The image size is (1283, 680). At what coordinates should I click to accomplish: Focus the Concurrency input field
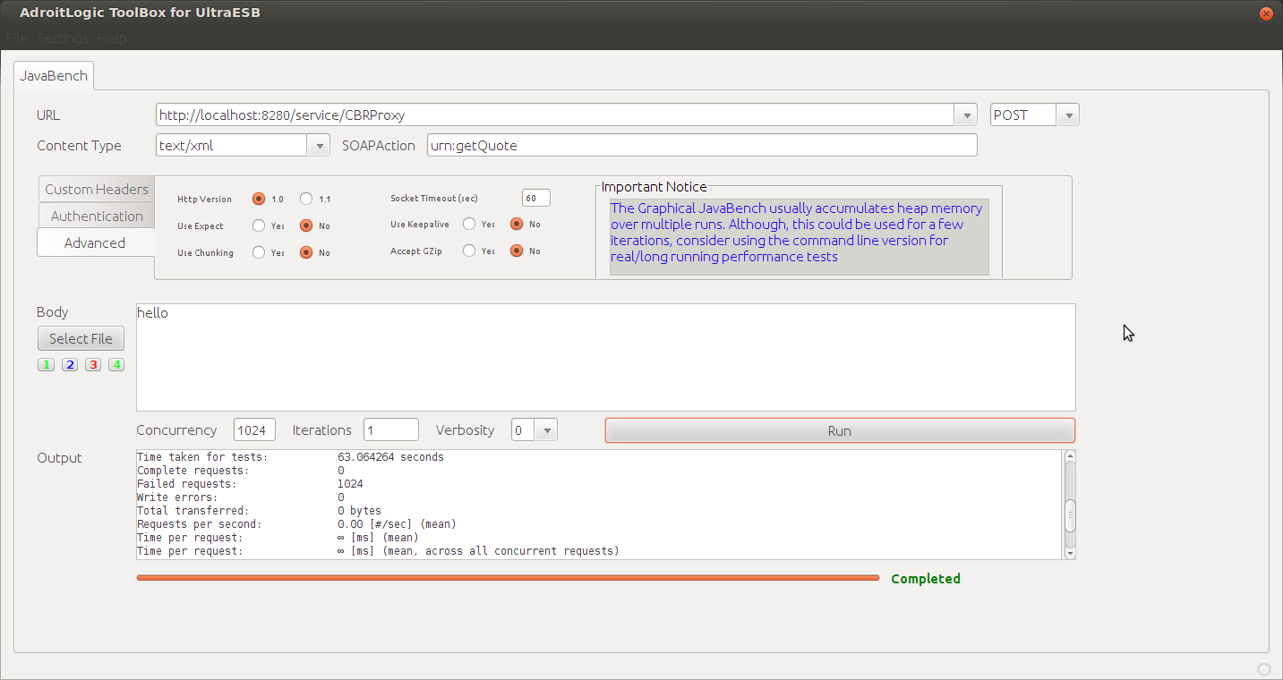(254, 430)
